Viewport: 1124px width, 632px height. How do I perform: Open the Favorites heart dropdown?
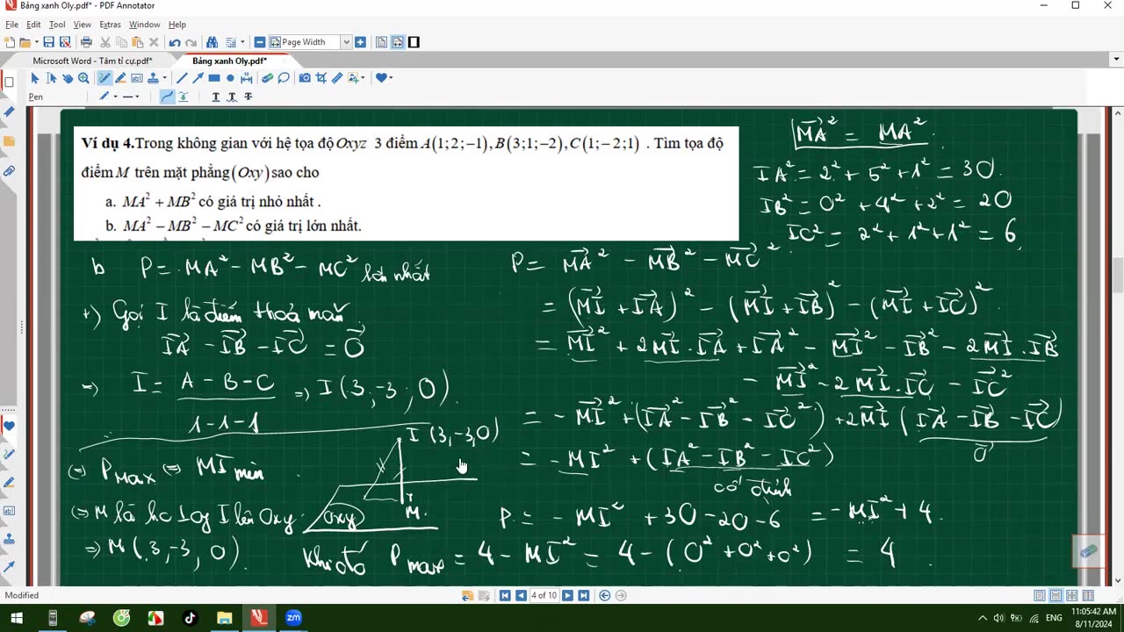tap(391, 78)
